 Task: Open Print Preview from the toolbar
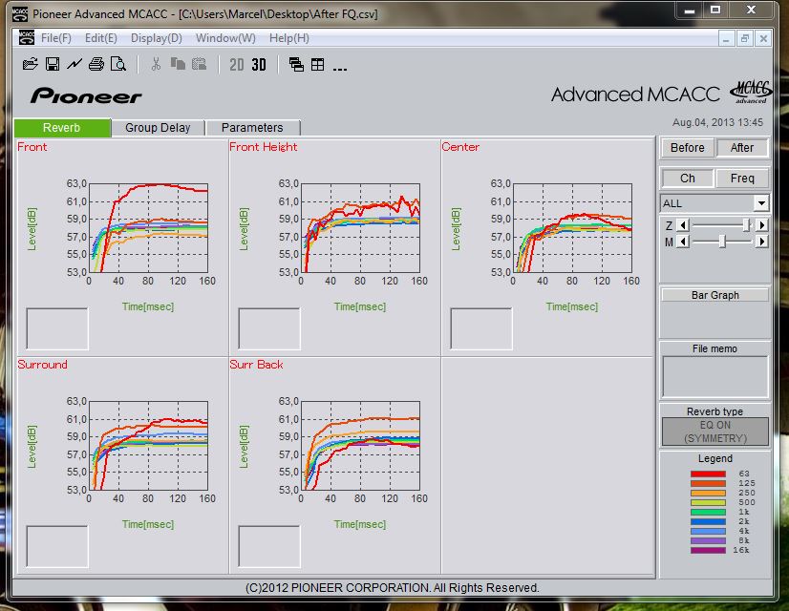(117, 64)
